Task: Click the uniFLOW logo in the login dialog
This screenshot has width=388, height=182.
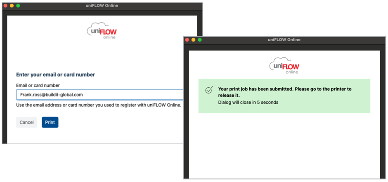Action: coord(102,31)
